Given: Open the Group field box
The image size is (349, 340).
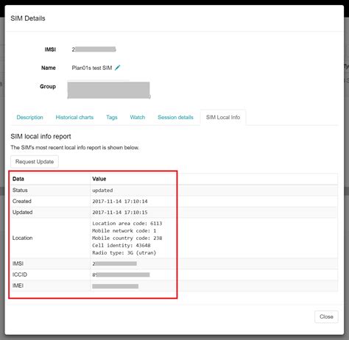Looking at the screenshot, I should point(109,90).
